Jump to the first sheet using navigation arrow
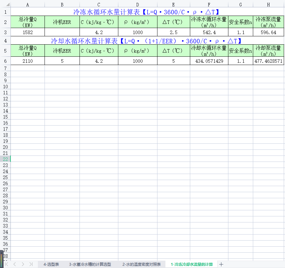 [x=6, y=264]
